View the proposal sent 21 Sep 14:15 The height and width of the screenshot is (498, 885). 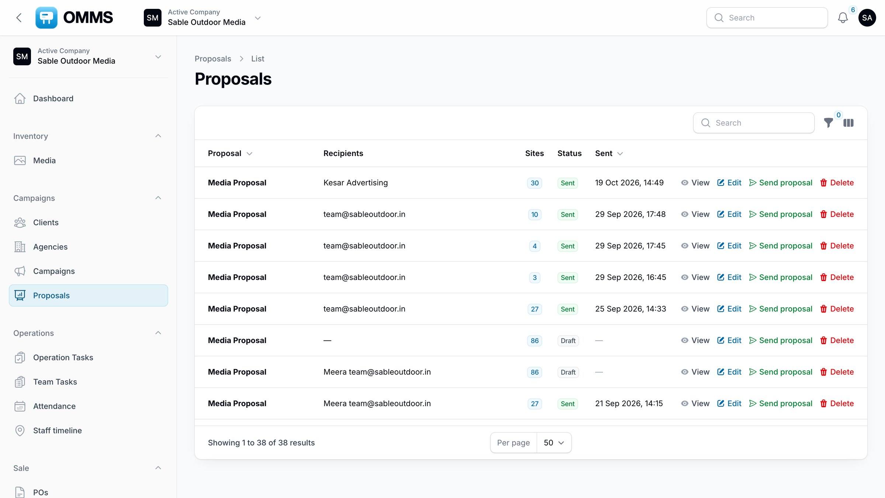click(x=695, y=404)
